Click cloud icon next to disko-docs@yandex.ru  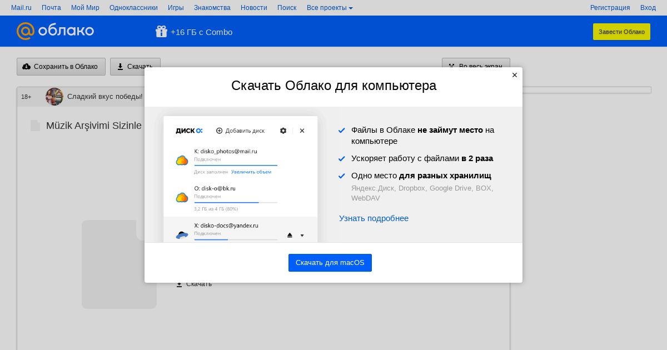tap(182, 235)
